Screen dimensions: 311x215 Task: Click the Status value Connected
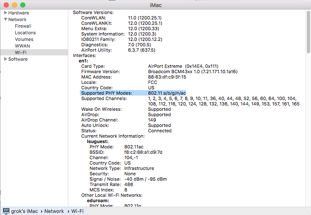160,131
